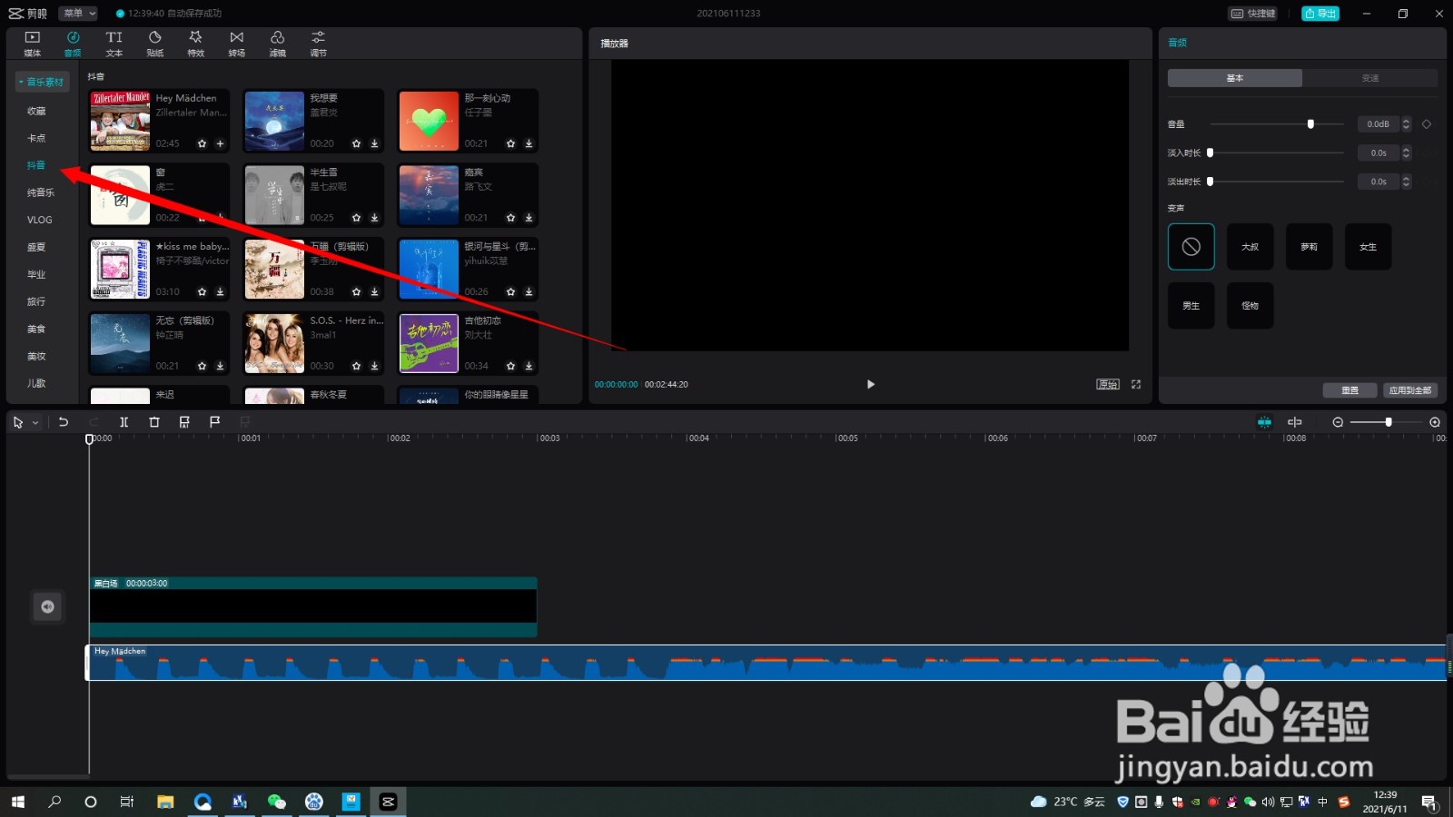The width and height of the screenshot is (1453, 817).
Task: Open the 媒体 media tab
Action: pos(32,44)
